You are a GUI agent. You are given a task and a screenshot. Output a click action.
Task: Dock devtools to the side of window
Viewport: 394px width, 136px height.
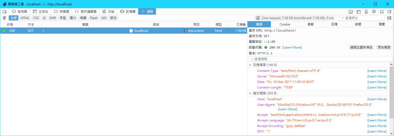point(389,12)
